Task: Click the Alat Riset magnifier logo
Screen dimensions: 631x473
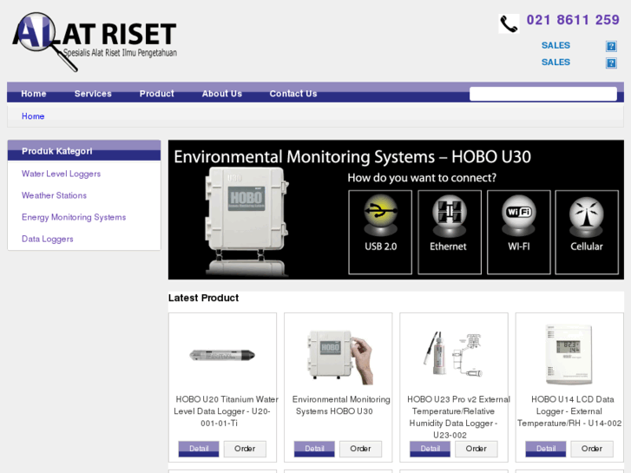Action: (x=95, y=42)
